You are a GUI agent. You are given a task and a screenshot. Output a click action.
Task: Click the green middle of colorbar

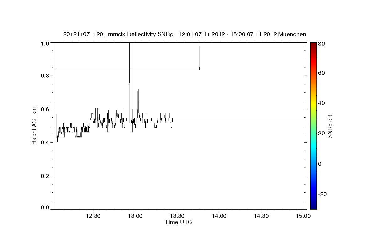coord(313,125)
